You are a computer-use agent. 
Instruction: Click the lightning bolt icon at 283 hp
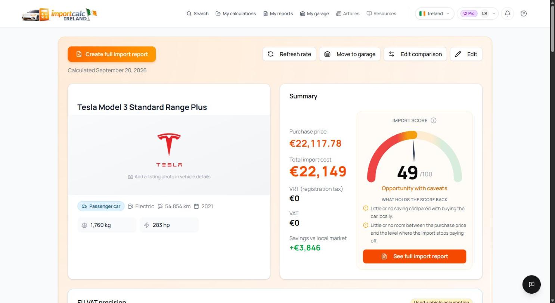147,225
